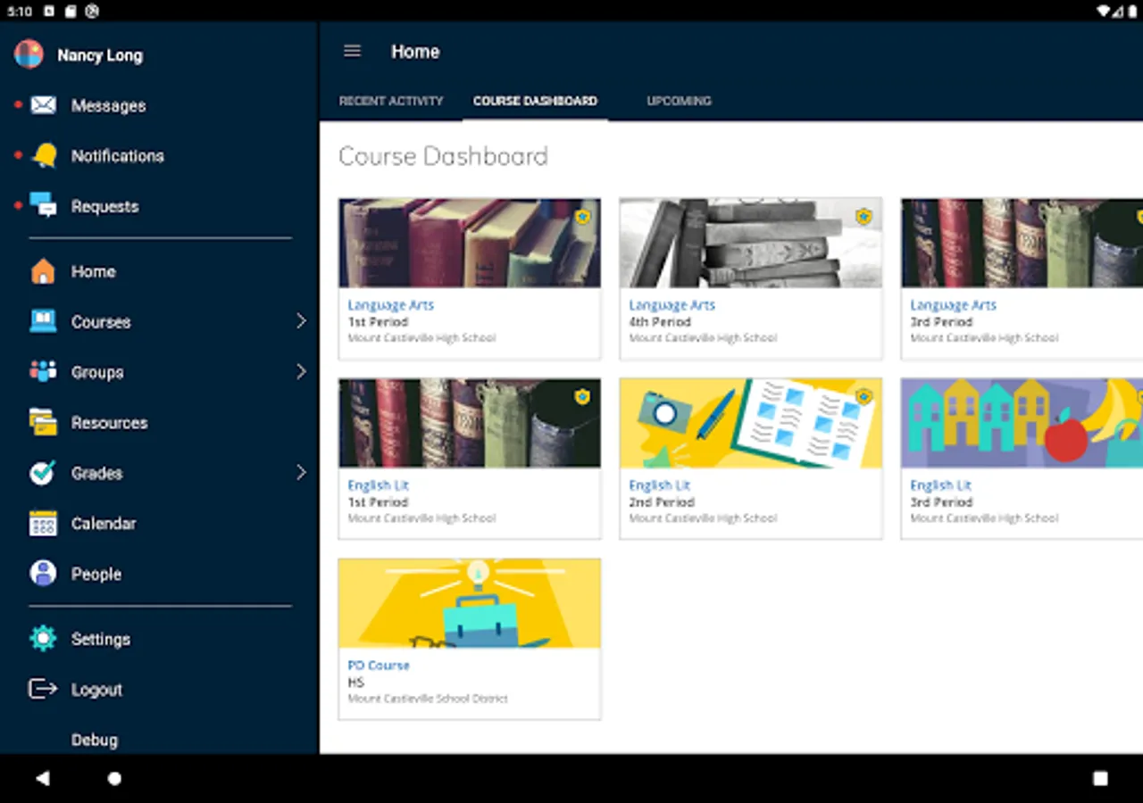1143x803 pixels.
Task: Click the Grades checkmark icon
Action: (x=43, y=473)
